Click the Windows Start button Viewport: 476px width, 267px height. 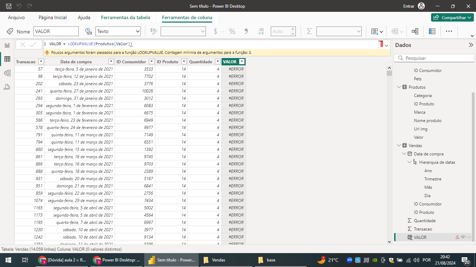click(8, 260)
